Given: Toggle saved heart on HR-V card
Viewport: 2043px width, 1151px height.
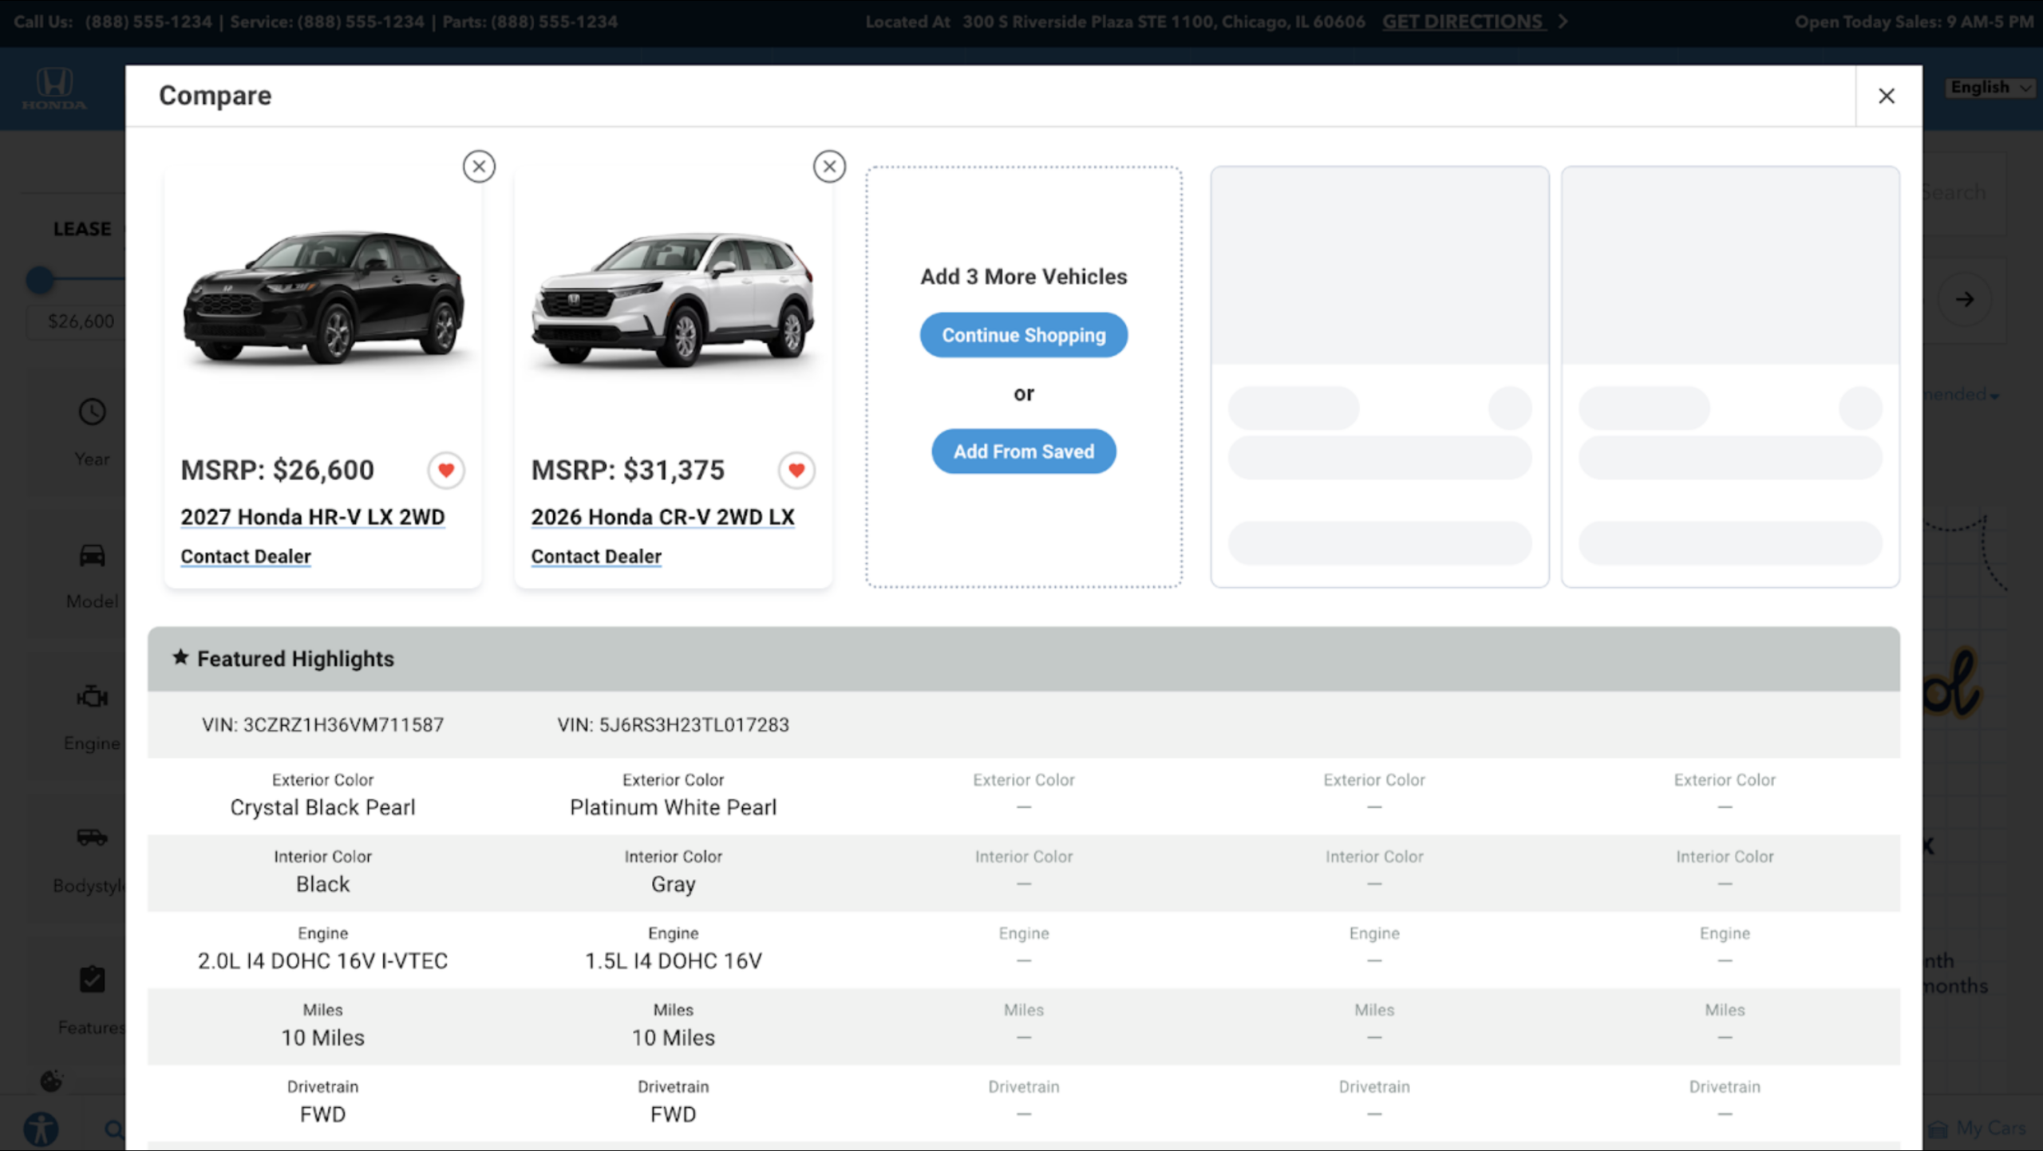Looking at the screenshot, I should click(x=446, y=470).
